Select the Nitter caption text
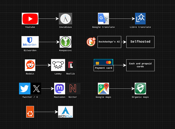 click(73, 97)
